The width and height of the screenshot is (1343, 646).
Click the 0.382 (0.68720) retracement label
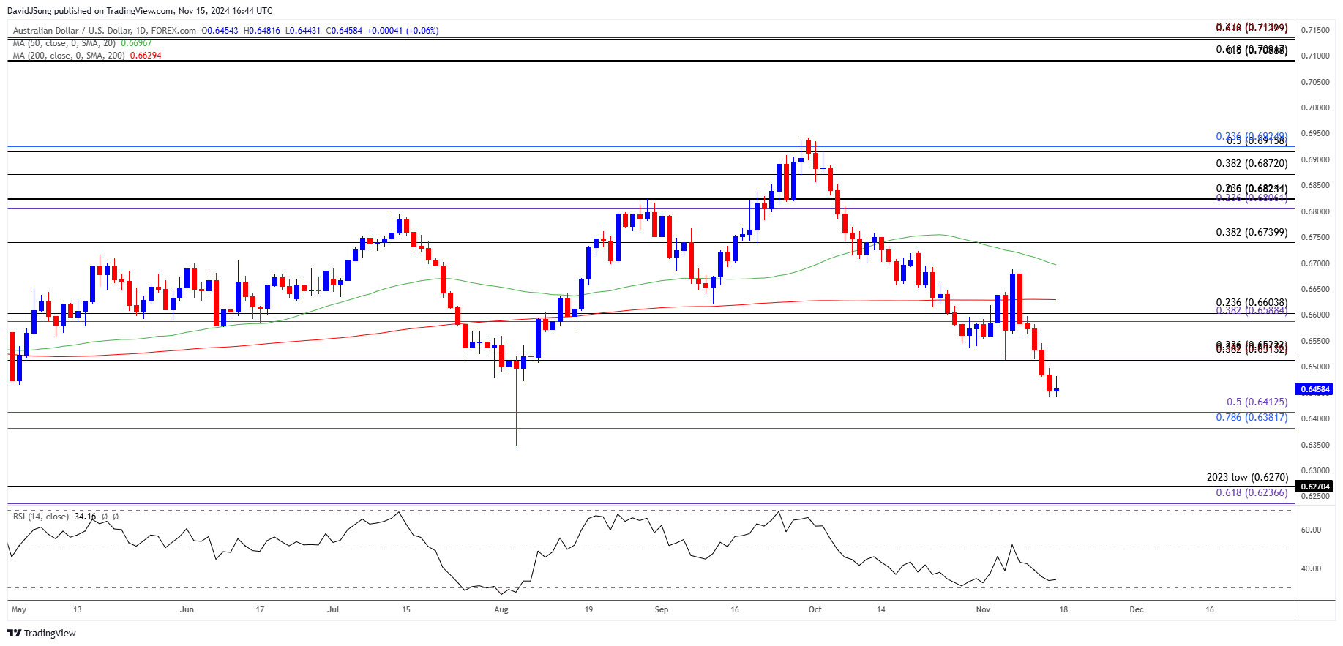point(1252,163)
